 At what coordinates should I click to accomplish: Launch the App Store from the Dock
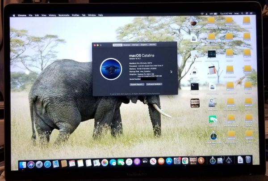point(169,161)
